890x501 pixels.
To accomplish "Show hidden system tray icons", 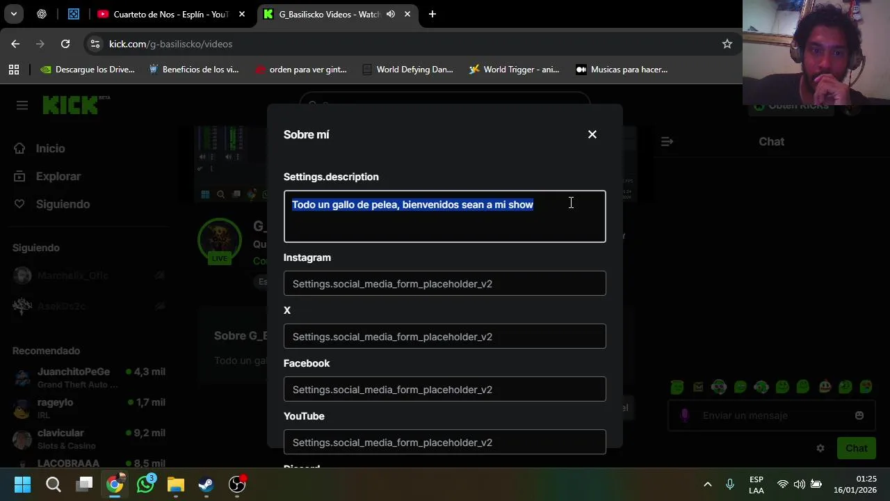I will click(708, 484).
